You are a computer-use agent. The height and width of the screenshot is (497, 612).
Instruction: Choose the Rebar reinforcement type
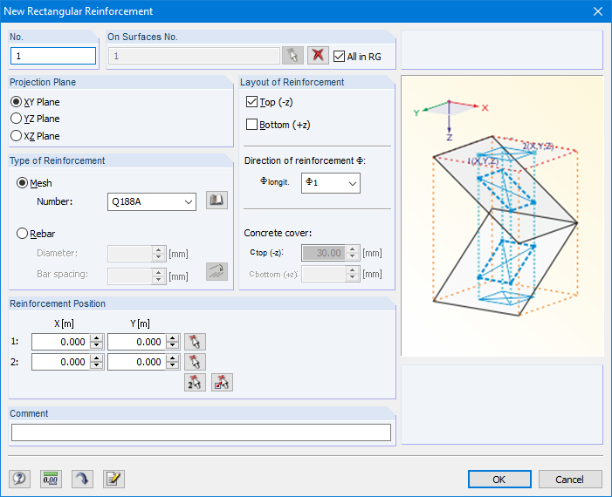click(22, 234)
